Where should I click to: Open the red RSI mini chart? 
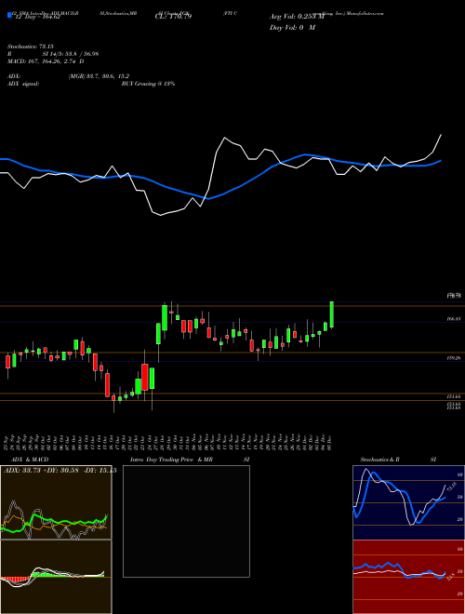point(408,577)
